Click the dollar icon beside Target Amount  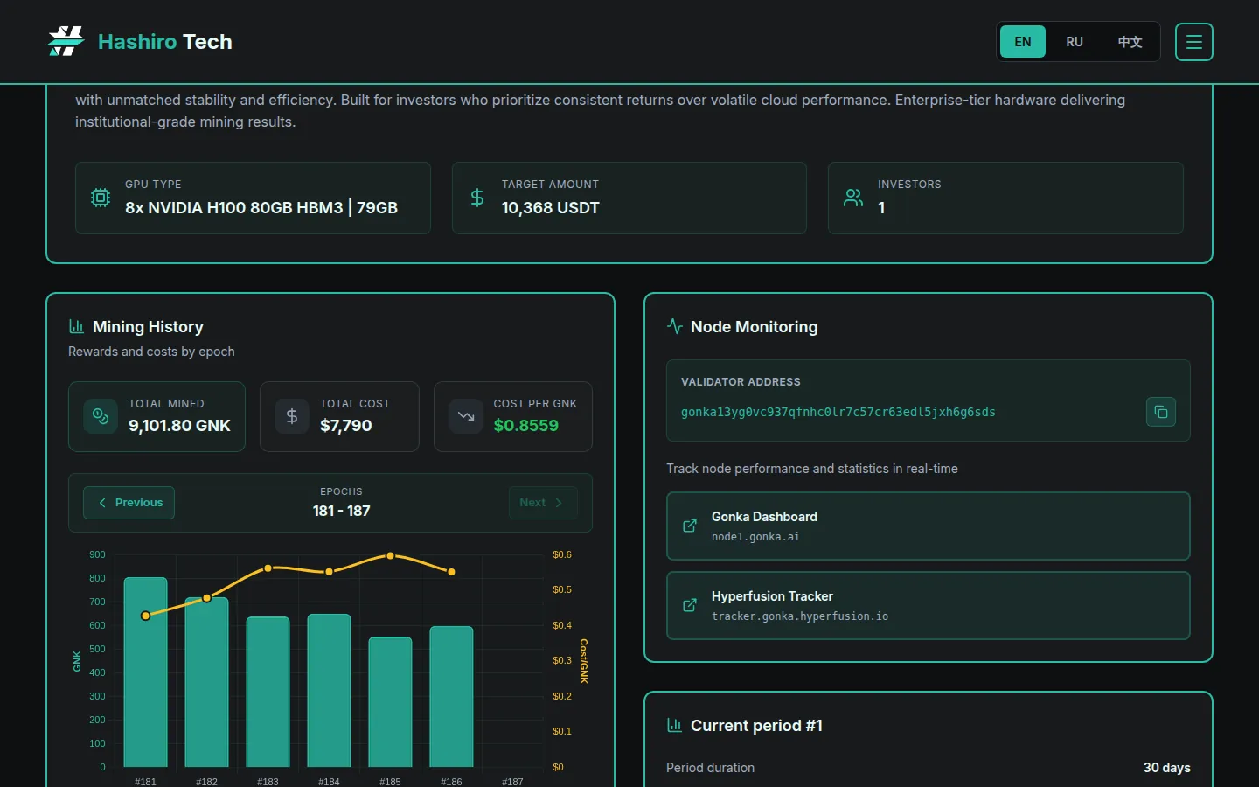pyautogui.click(x=477, y=198)
